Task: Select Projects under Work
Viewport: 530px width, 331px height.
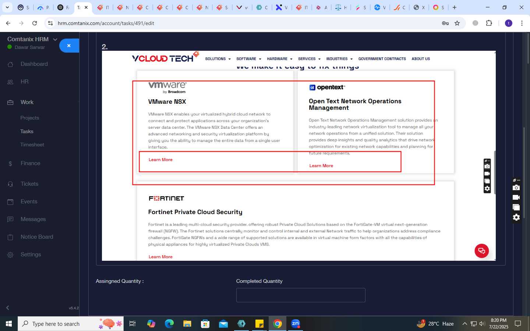Action: 29,118
